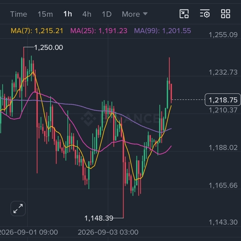Click the 1,232.73 price axis label
Image resolution: width=241 pixels, height=241 pixels.
(223, 72)
